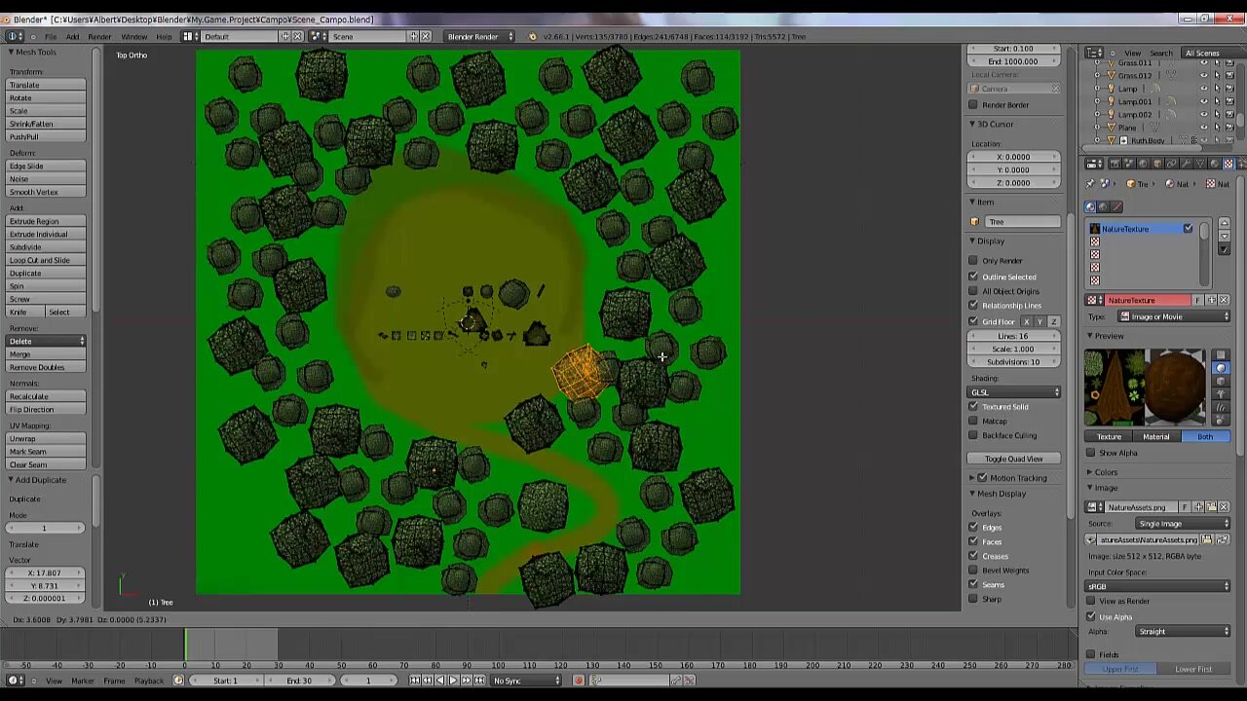Click the Loop Cut and Slide button
This screenshot has height=701, width=1247.
(x=47, y=260)
